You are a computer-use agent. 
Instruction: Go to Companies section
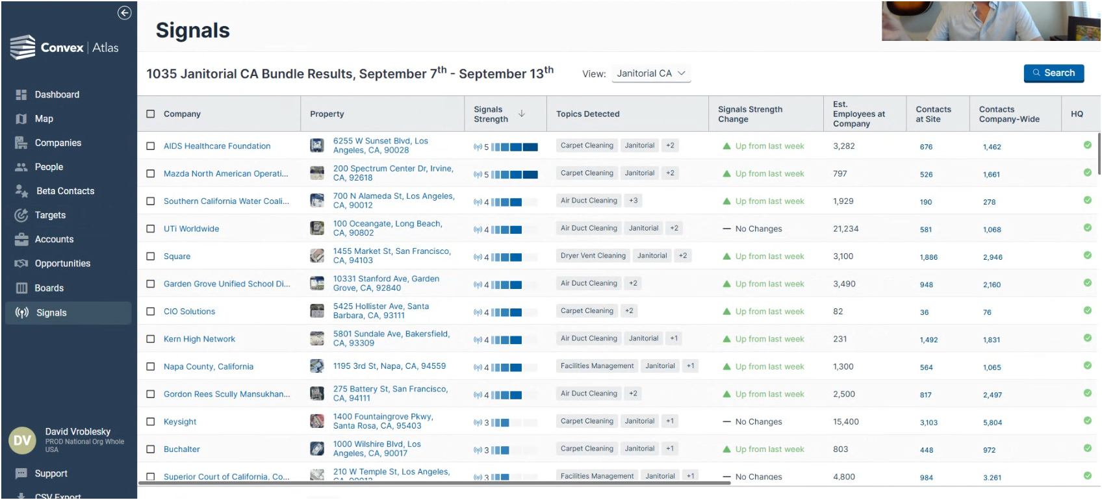pyautogui.click(x=58, y=143)
